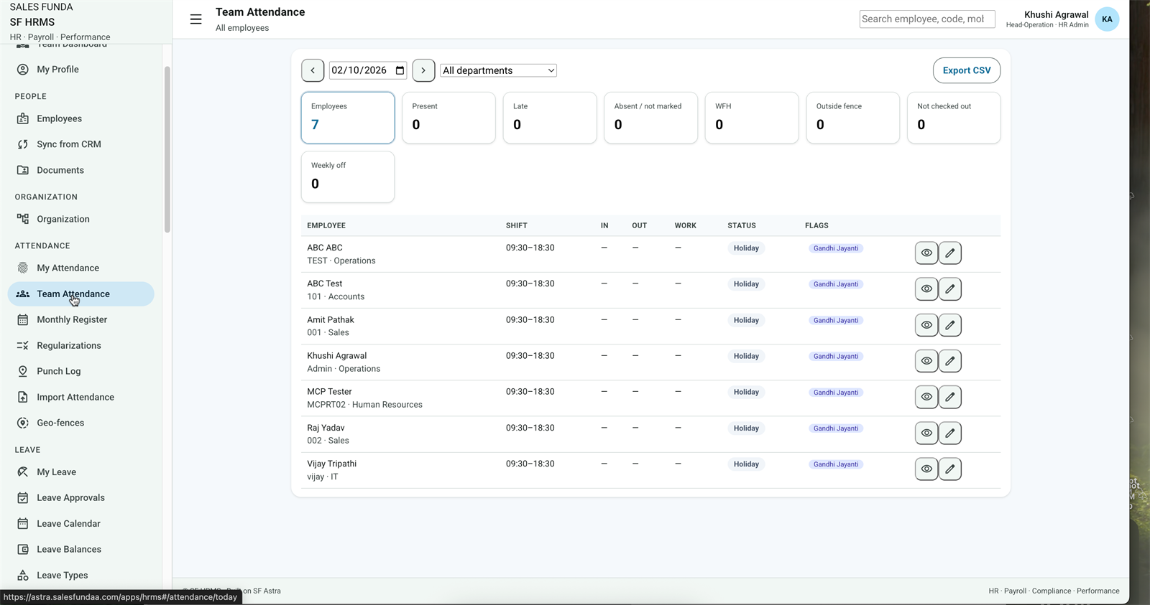
Task: Open Punch Log
Action: (81, 371)
